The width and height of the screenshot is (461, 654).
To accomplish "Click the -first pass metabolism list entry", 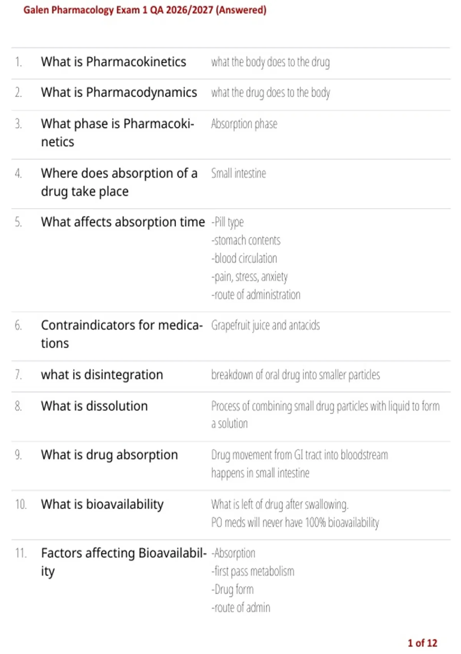I will (x=252, y=571).
